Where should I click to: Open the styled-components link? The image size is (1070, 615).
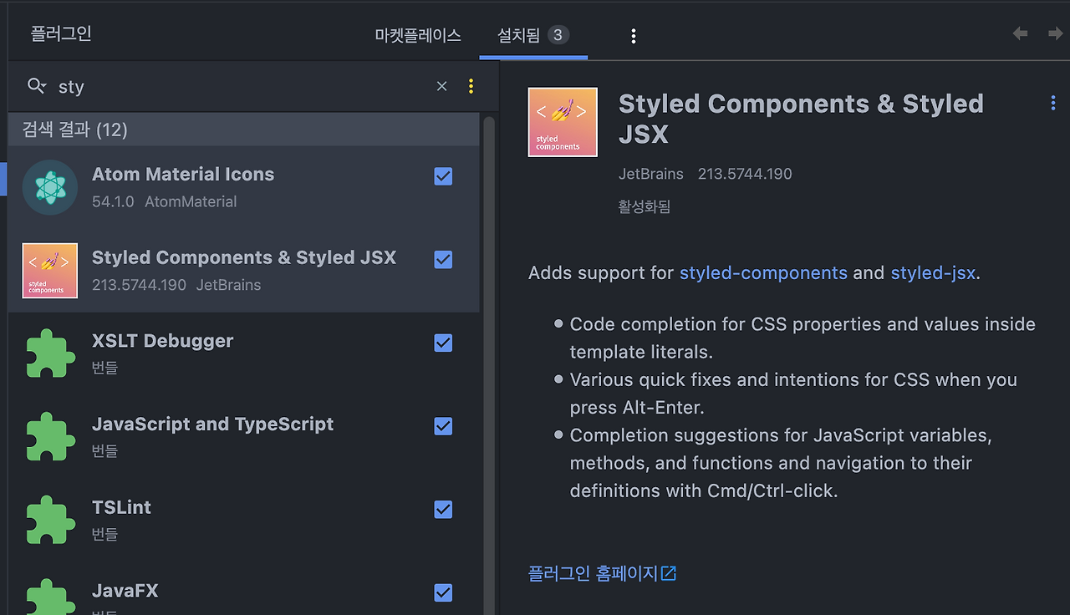coord(763,272)
